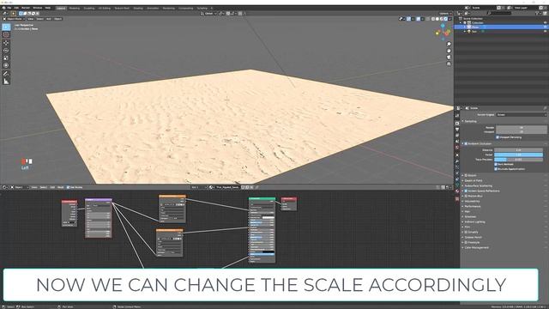
Task: Open the viewport Add menu
Action: click(49, 19)
